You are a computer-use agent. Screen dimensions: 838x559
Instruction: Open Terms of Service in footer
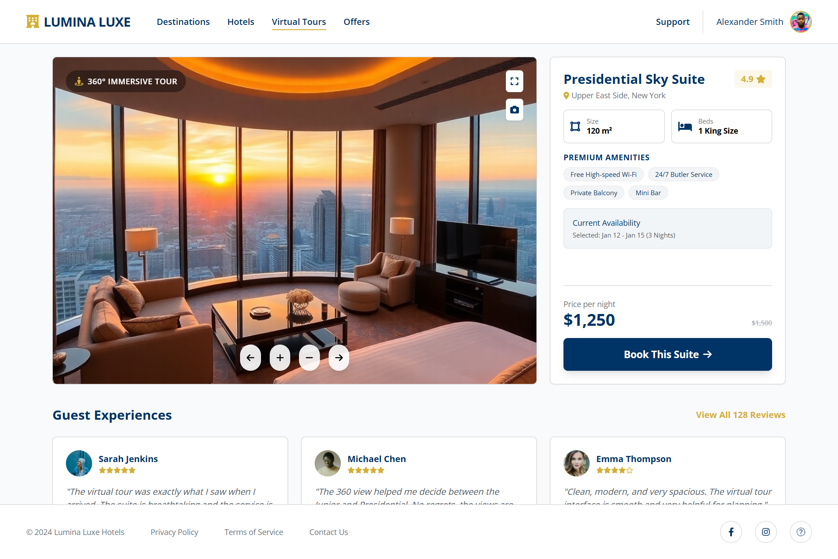point(254,532)
